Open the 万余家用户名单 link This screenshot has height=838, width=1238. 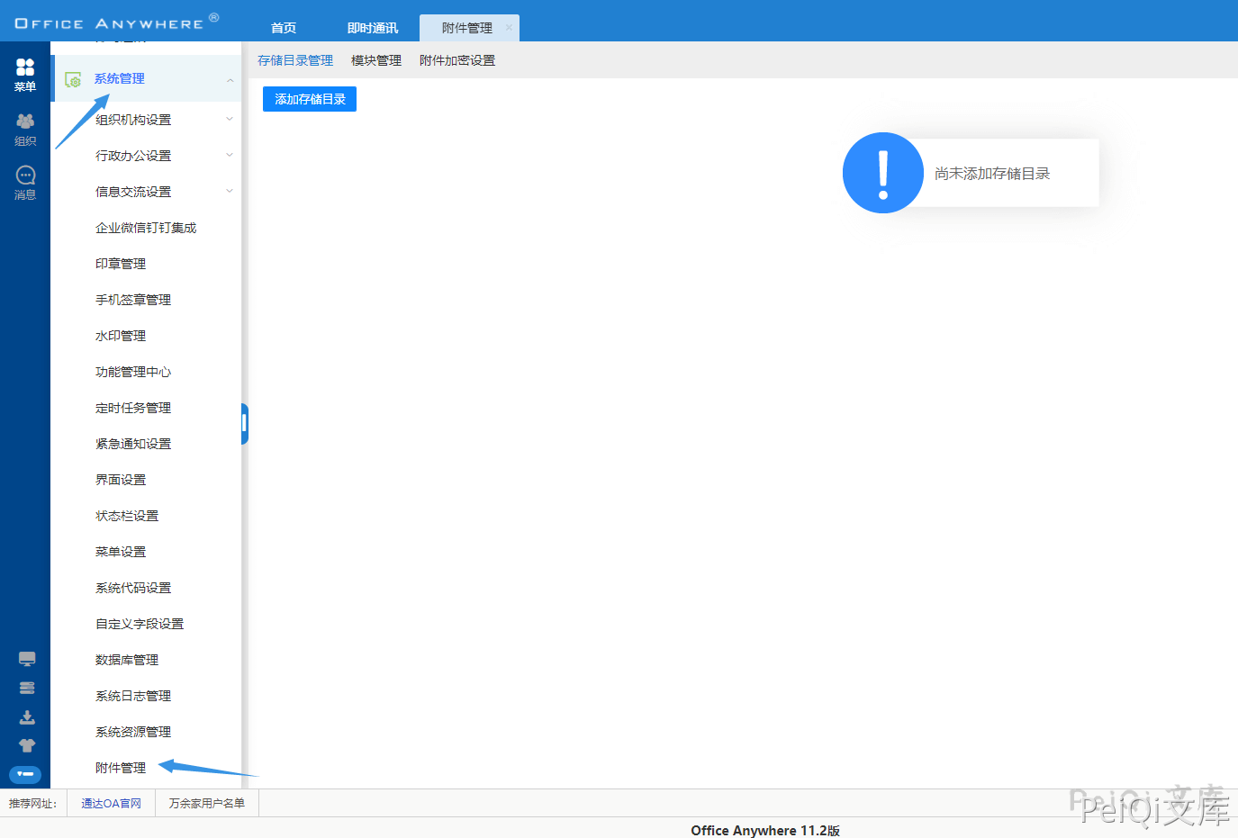[207, 803]
